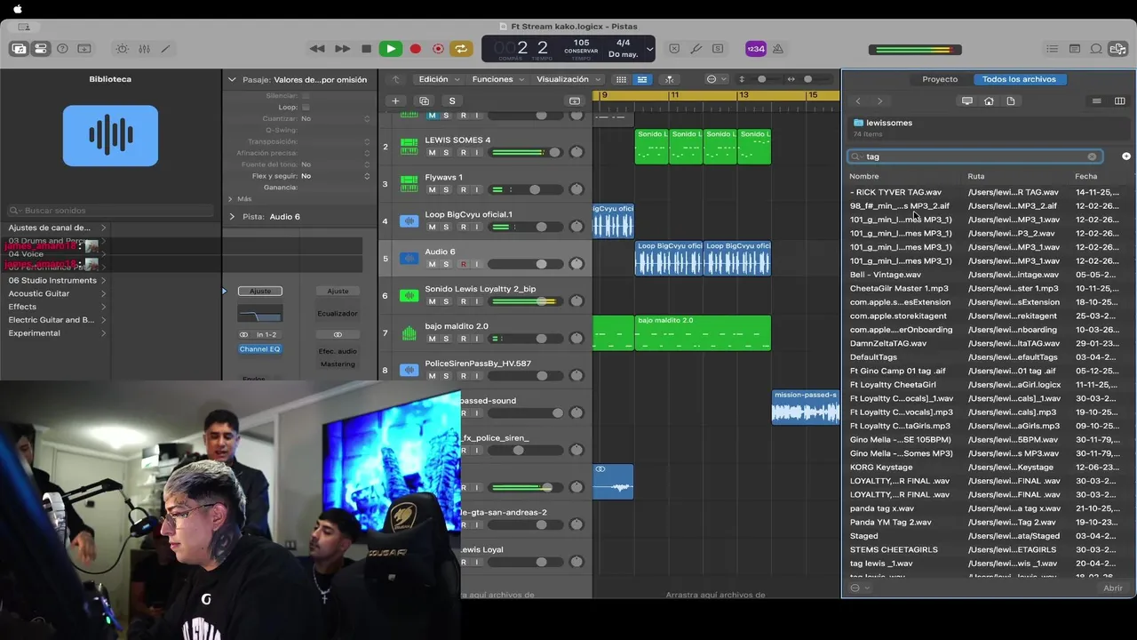Open the Visualización menu
Image resolution: width=1137 pixels, height=640 pixels.
pos(567,79)
